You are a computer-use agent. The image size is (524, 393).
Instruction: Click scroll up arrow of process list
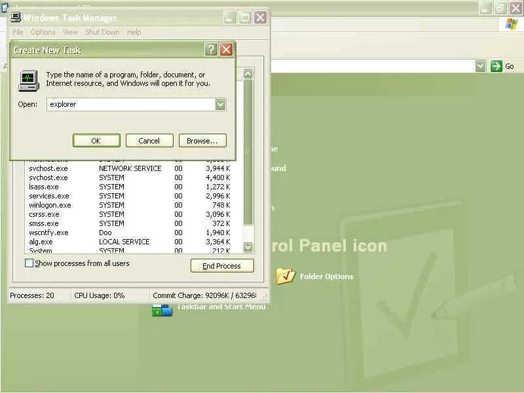[x=248, y=73]
